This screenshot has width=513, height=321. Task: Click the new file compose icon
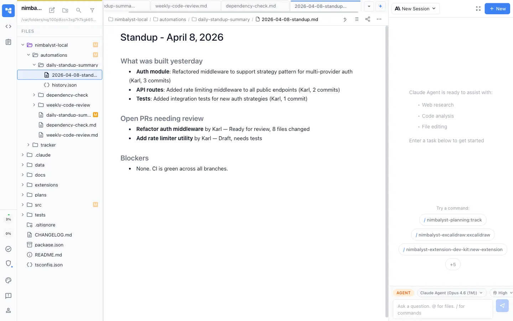pyautogui.click(x=52, y=10)
